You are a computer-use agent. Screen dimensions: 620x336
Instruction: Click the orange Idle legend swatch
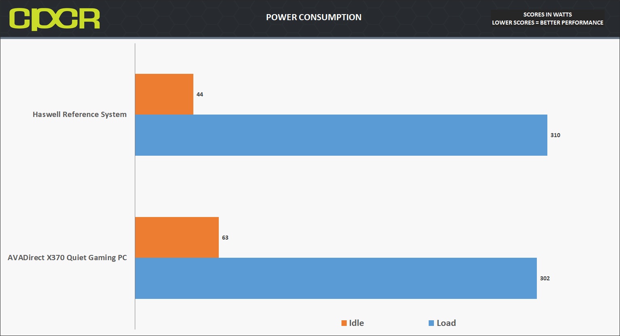tap(344, 323)
